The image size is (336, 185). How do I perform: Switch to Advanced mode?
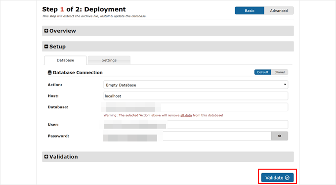tap(279, 10)
